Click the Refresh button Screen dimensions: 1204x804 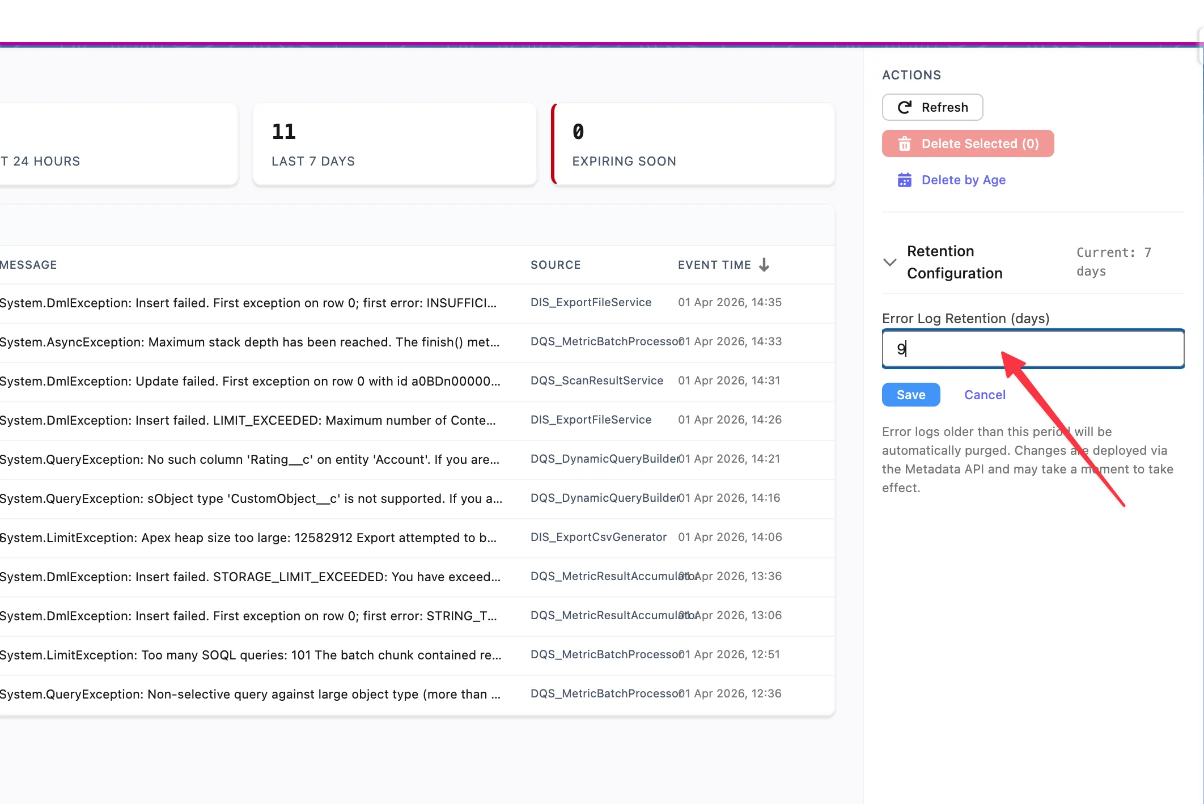tap(932, 107)
